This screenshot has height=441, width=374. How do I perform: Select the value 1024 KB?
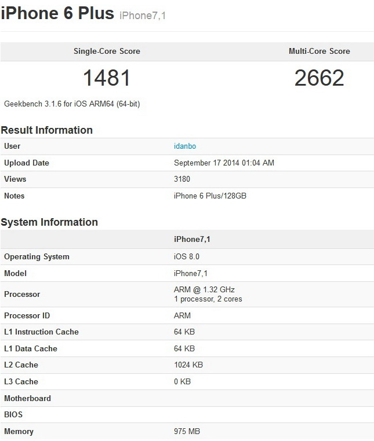188,365
